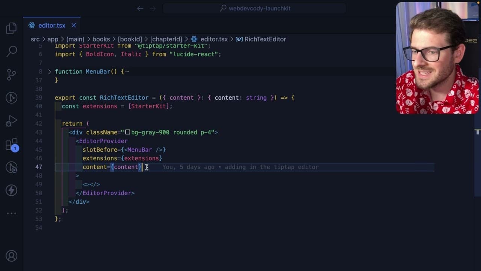Expand the folded MenuBar function
This screenshot has width=481, height=271.
coord(50,72)
